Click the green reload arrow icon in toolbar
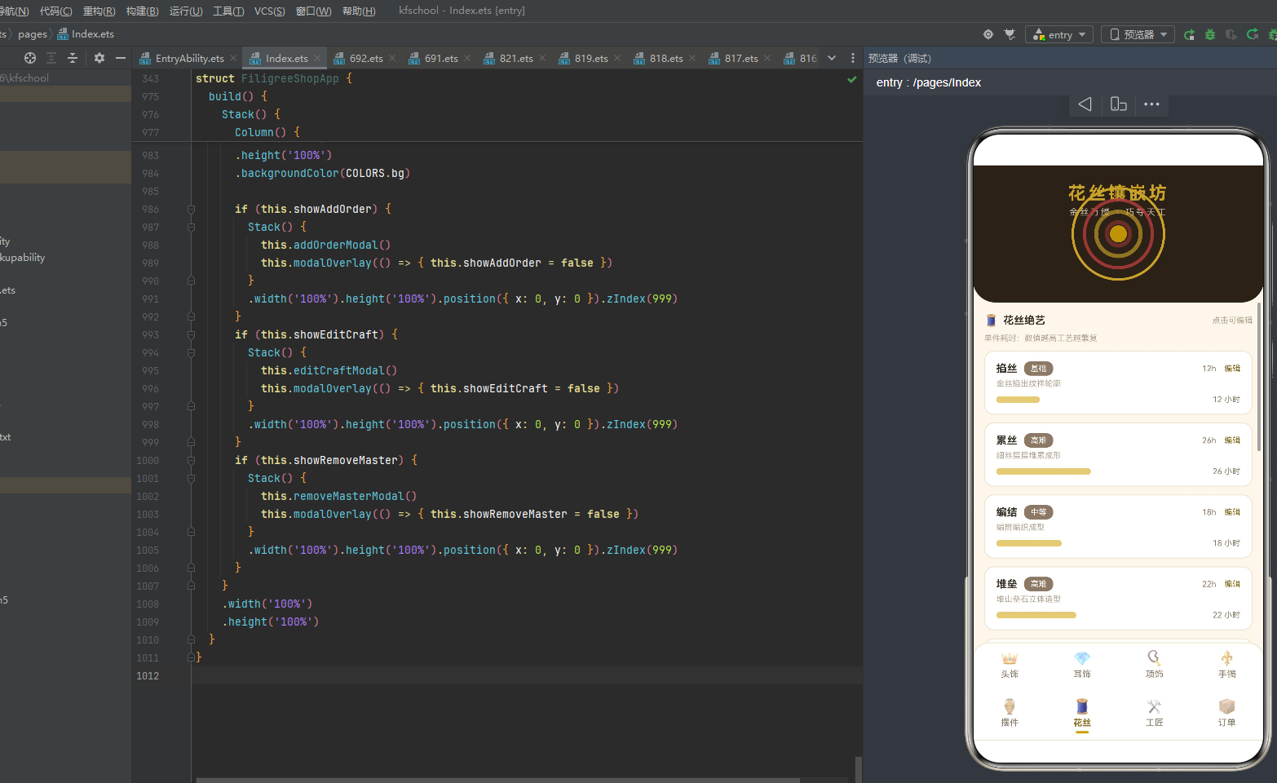The width and height of the screenshot is (1277, 783). click(1253, 34)
